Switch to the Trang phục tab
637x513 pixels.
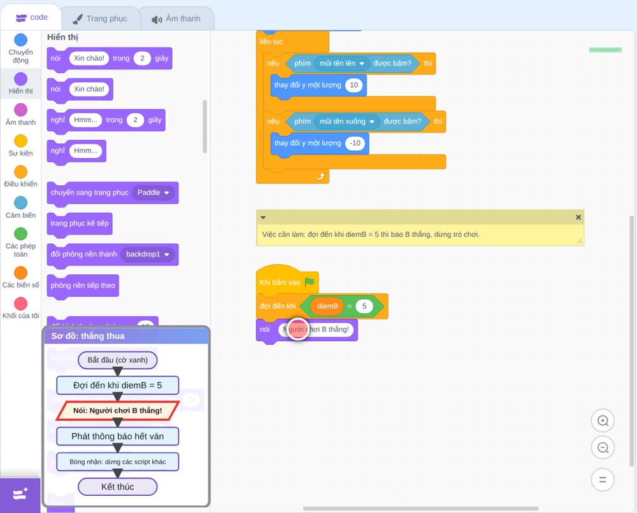101,18
